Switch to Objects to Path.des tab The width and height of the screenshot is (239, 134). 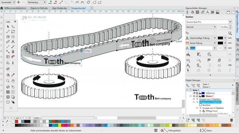pos(39,8)
